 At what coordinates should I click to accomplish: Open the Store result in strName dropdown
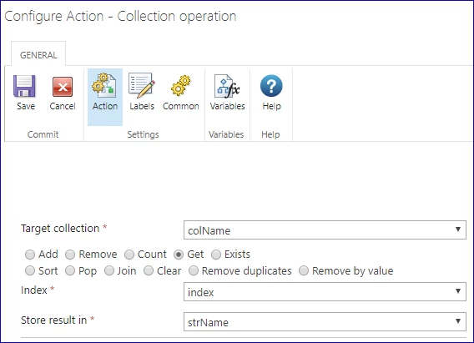pos(325,322)
